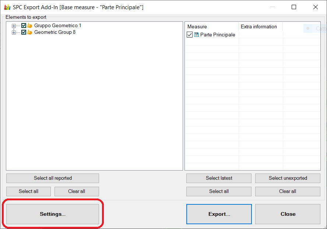The height and width of the screenshot is (229, 327).
Task: Select all measures in the right panel
Action: (x=219, y=191)
